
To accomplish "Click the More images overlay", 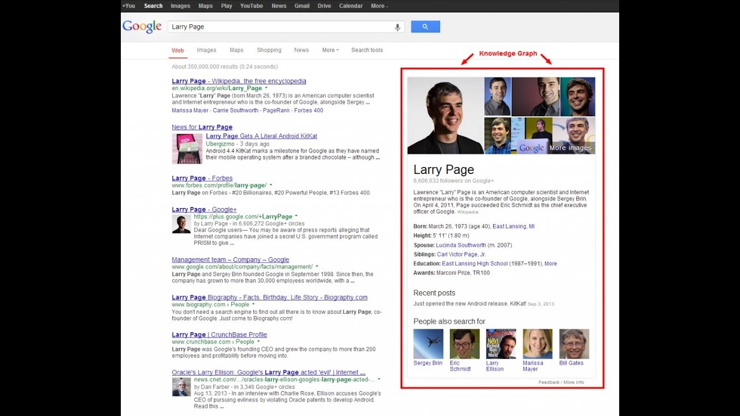I will tap(570, 148).
